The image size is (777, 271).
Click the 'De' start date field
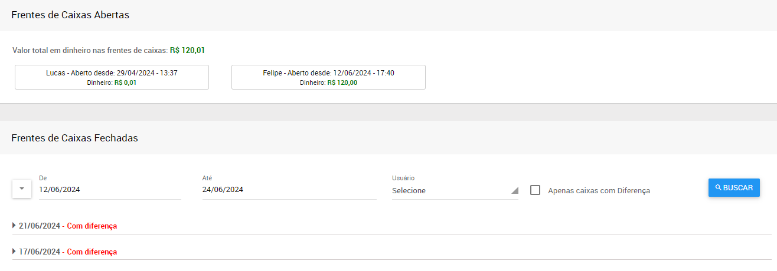point(110,190)
